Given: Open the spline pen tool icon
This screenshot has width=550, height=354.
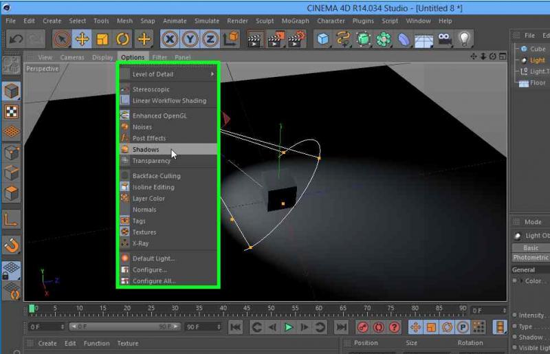Looking at the screenshot, I should tap(343, 39).
